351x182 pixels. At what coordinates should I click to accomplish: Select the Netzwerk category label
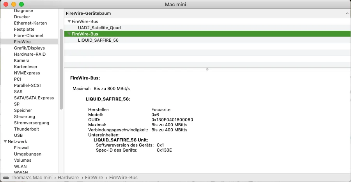18,141
